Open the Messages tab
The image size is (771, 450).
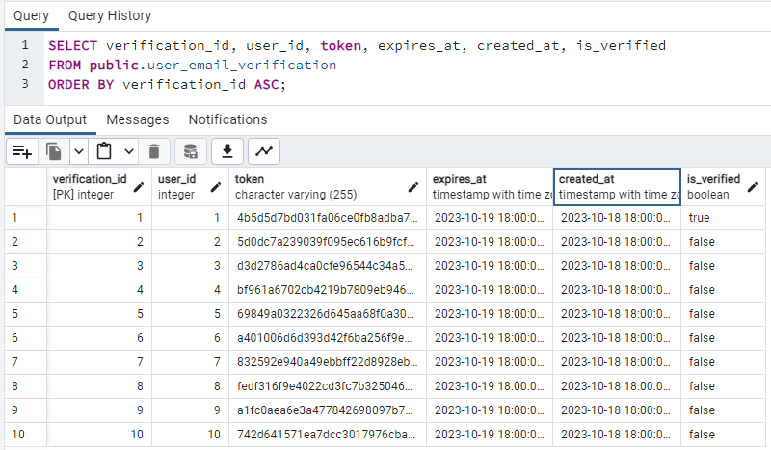(138, 119)
